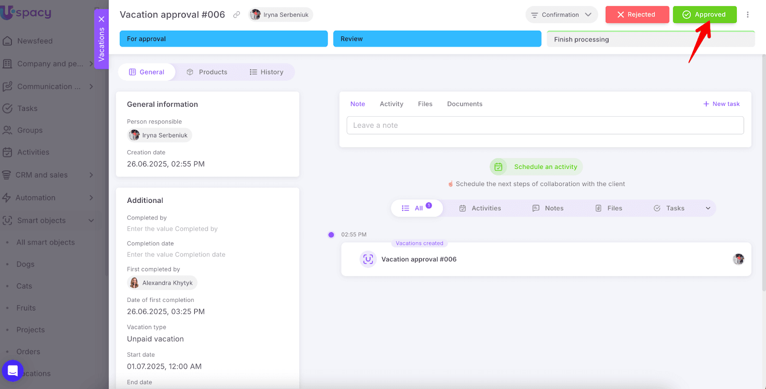The height and width of the screenshot is (389, 766).
Task: Click the Newsfeed icon in sidebar
Action: 7,41
